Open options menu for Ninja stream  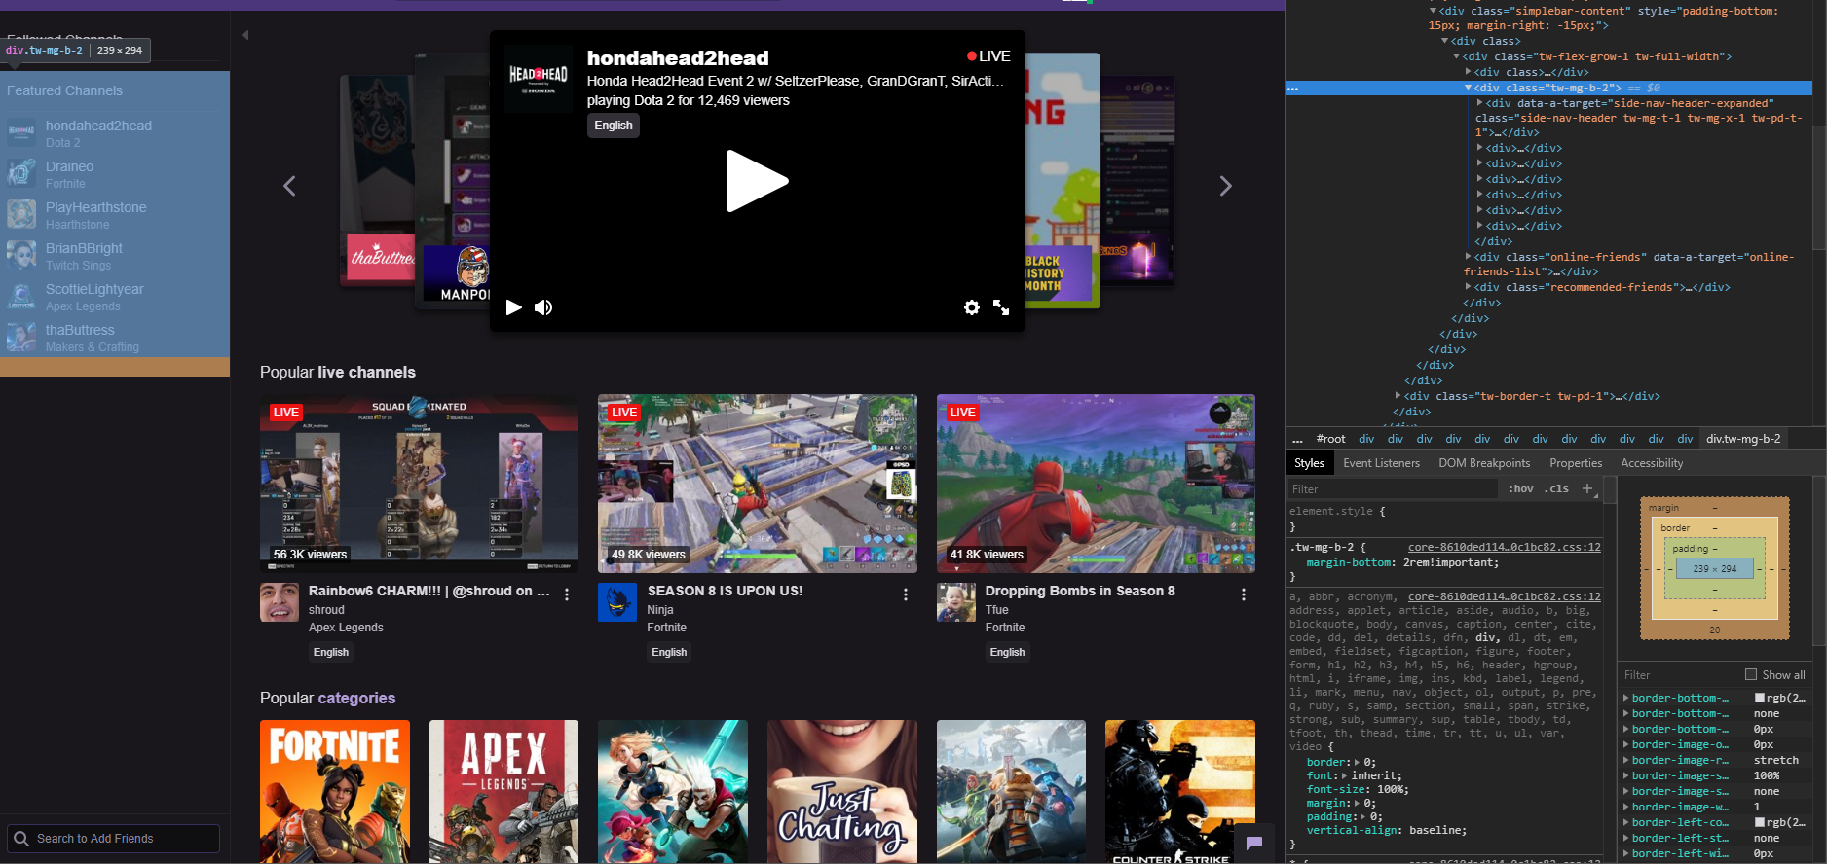tap(906, 594)
